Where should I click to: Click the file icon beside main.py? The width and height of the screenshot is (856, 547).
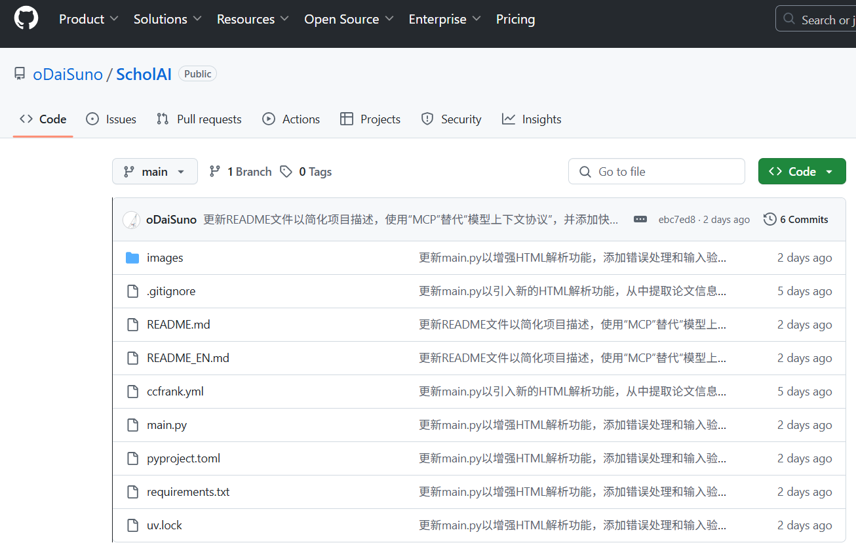coord(132,425)
